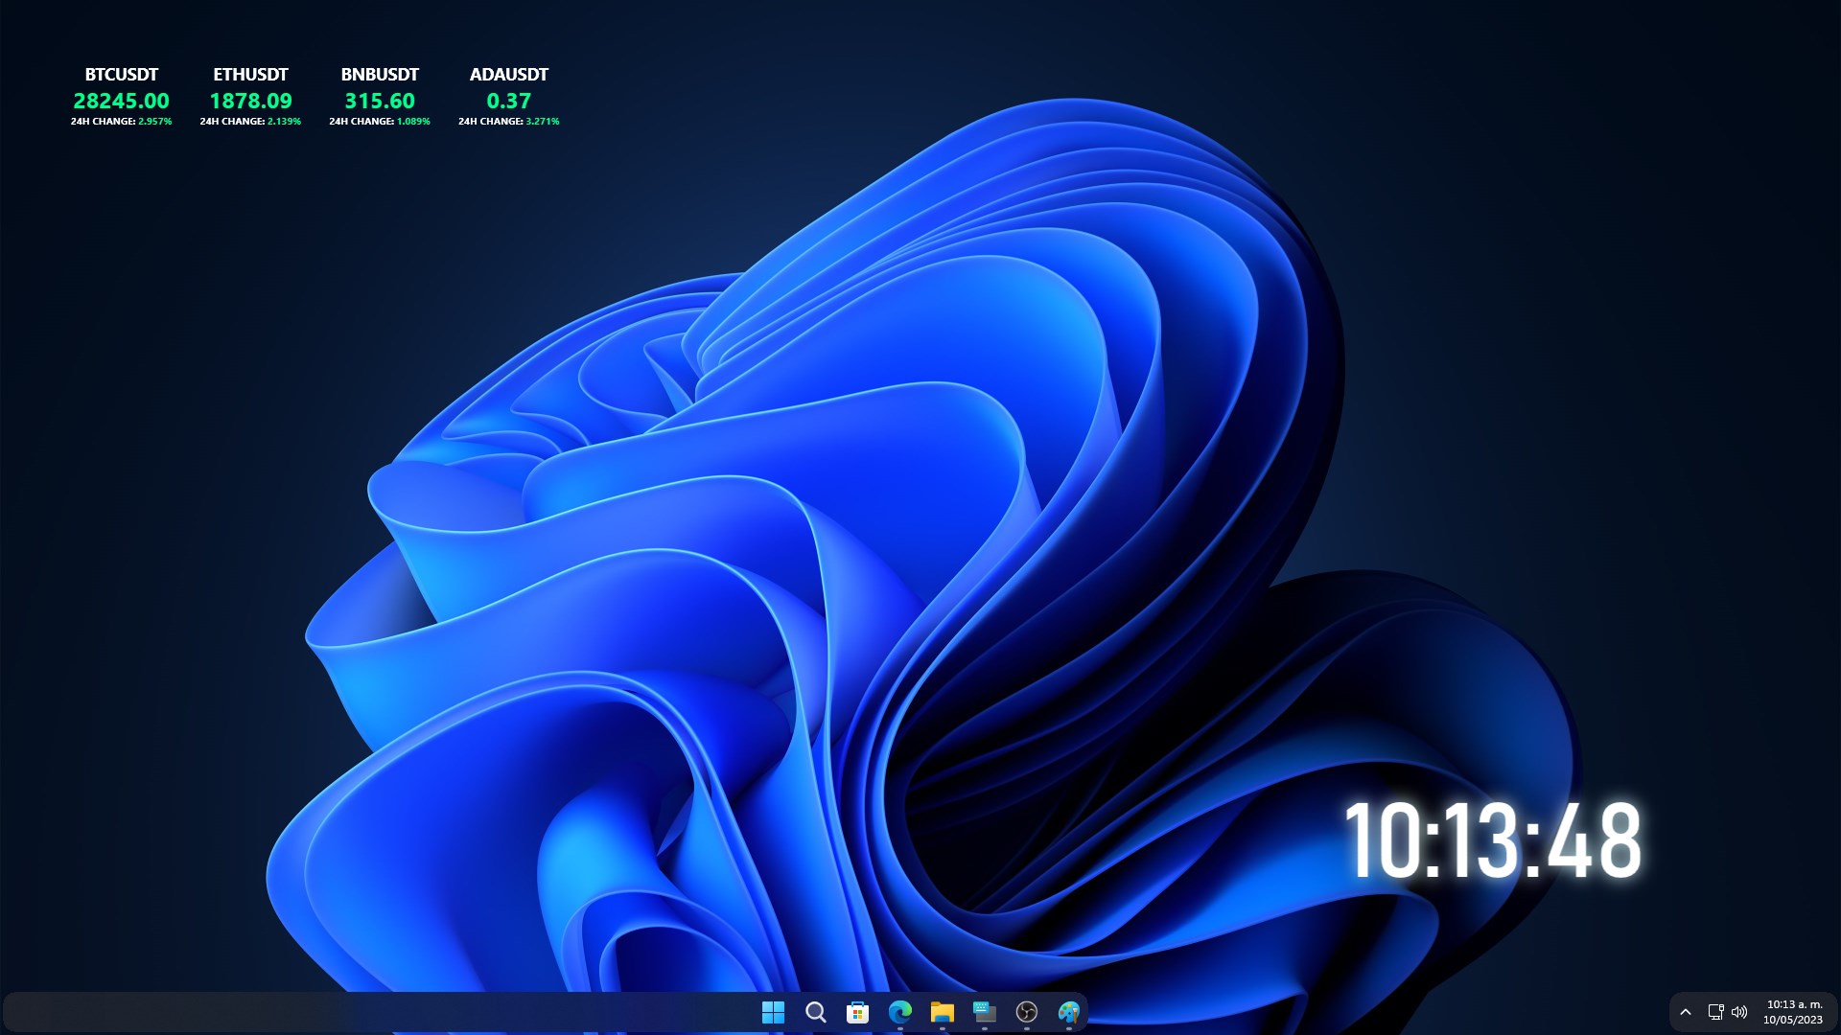
Task: Open File Explorer folder icon
Action: pos(942,1012)
